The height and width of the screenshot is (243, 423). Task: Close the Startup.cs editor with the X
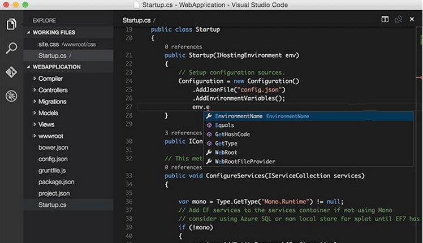(x=412, y=19)
